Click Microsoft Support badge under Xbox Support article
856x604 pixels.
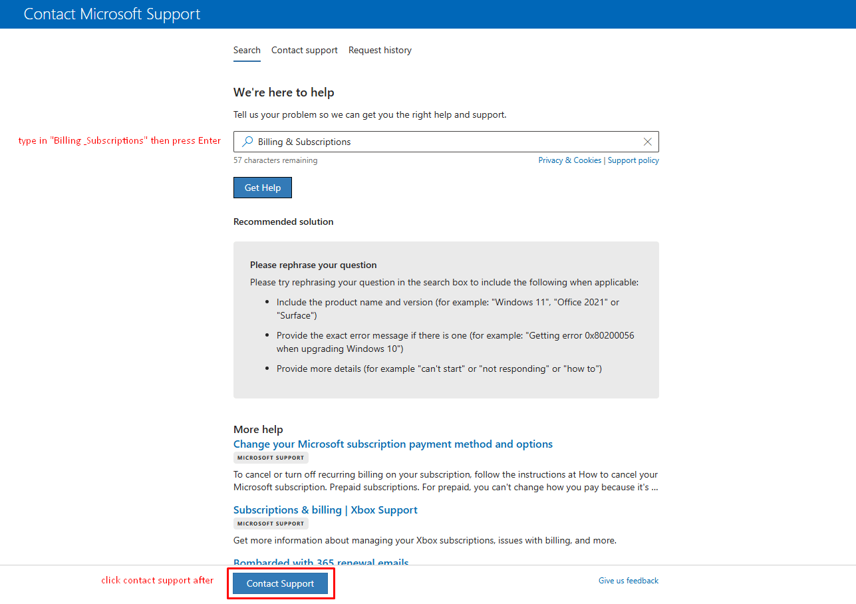[271, 524]
